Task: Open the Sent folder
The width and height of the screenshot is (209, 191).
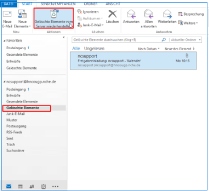Action: (x=10, y=138)
